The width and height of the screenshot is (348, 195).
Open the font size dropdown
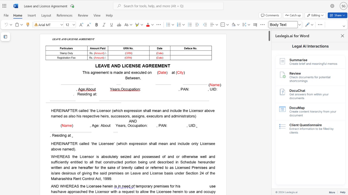click(x=74, y=25)
